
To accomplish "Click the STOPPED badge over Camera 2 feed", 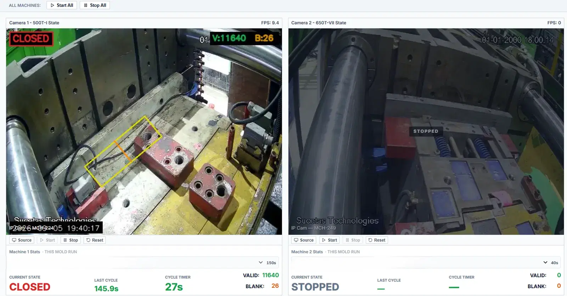I will pyautogui.click(x=426, y=131).
